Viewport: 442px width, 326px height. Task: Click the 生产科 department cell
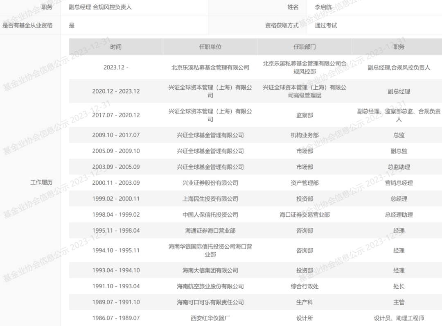pyautogui.click(x=304, y=302)
